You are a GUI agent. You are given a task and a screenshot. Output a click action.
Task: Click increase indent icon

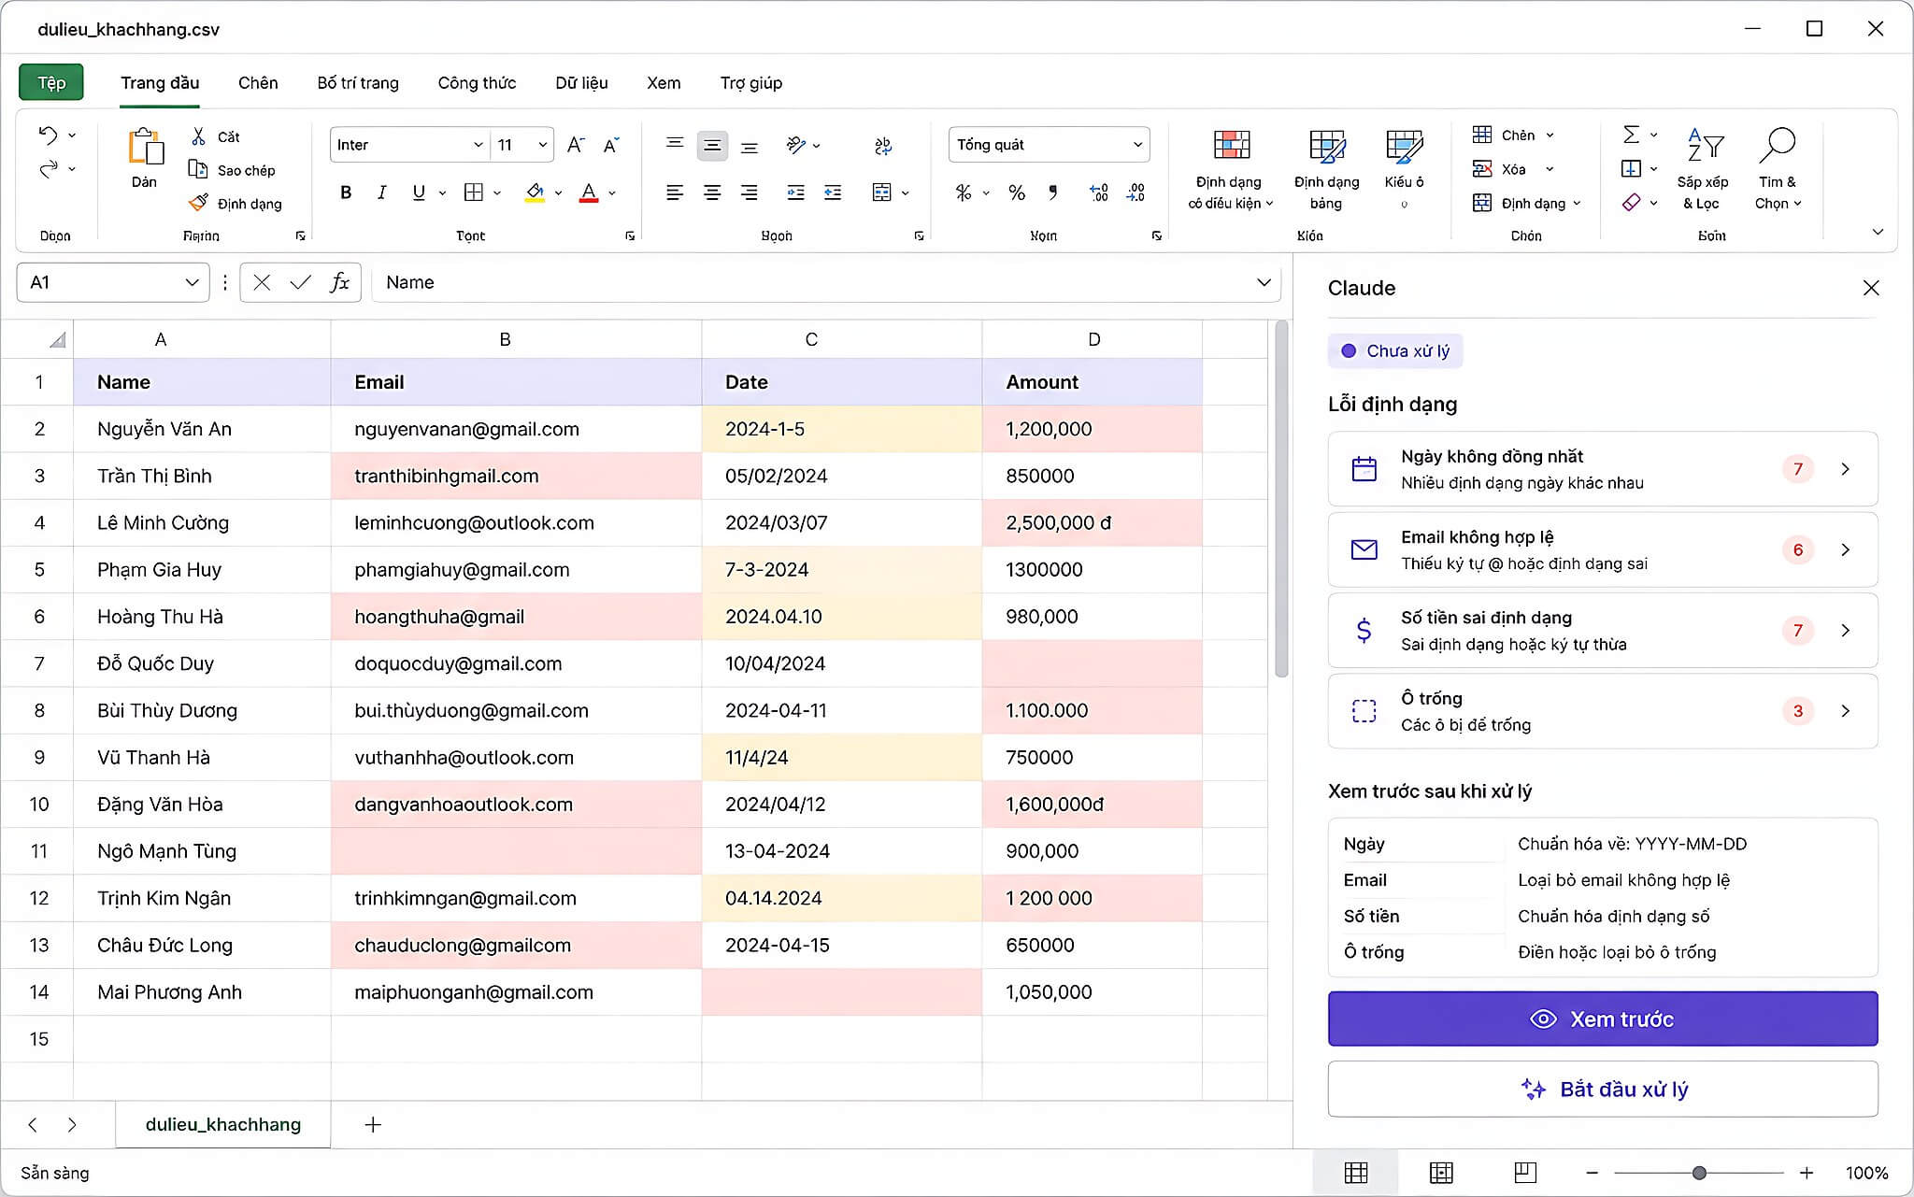click(833, 192)
